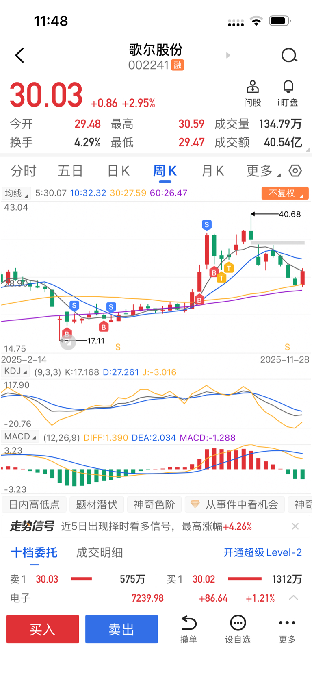The height and width of the screenshot is (676, 312).
Task: Tap the chart start date 2025-2-14
Action: point(24,359)
